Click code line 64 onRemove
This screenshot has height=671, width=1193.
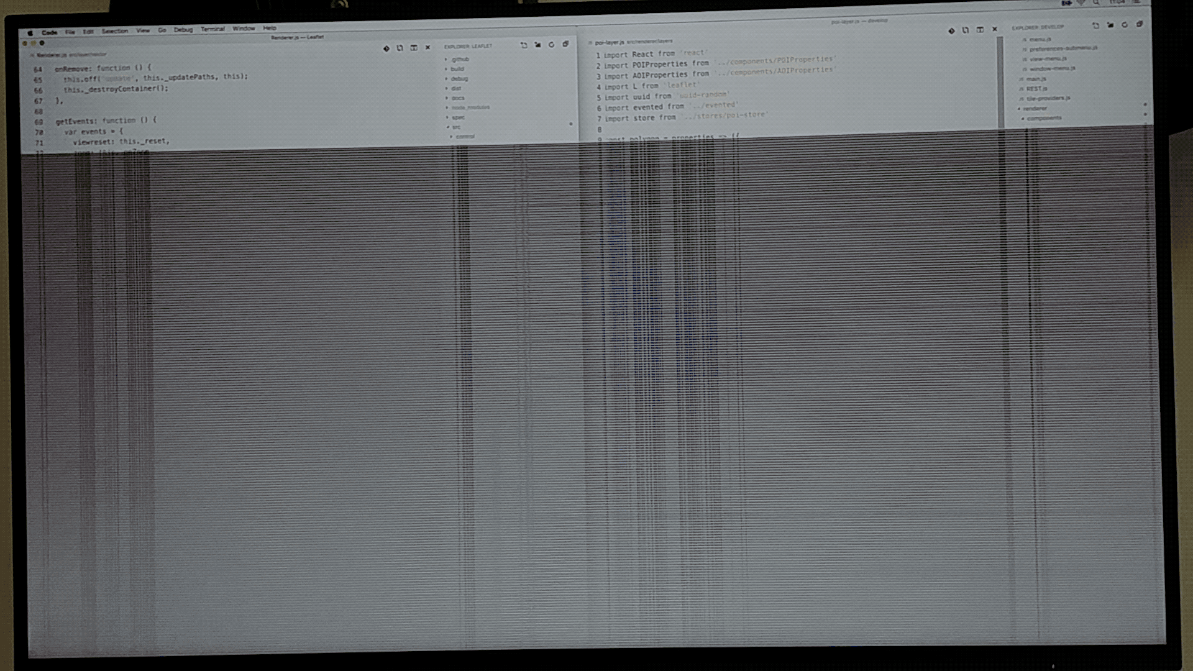[x=103, y=68]
